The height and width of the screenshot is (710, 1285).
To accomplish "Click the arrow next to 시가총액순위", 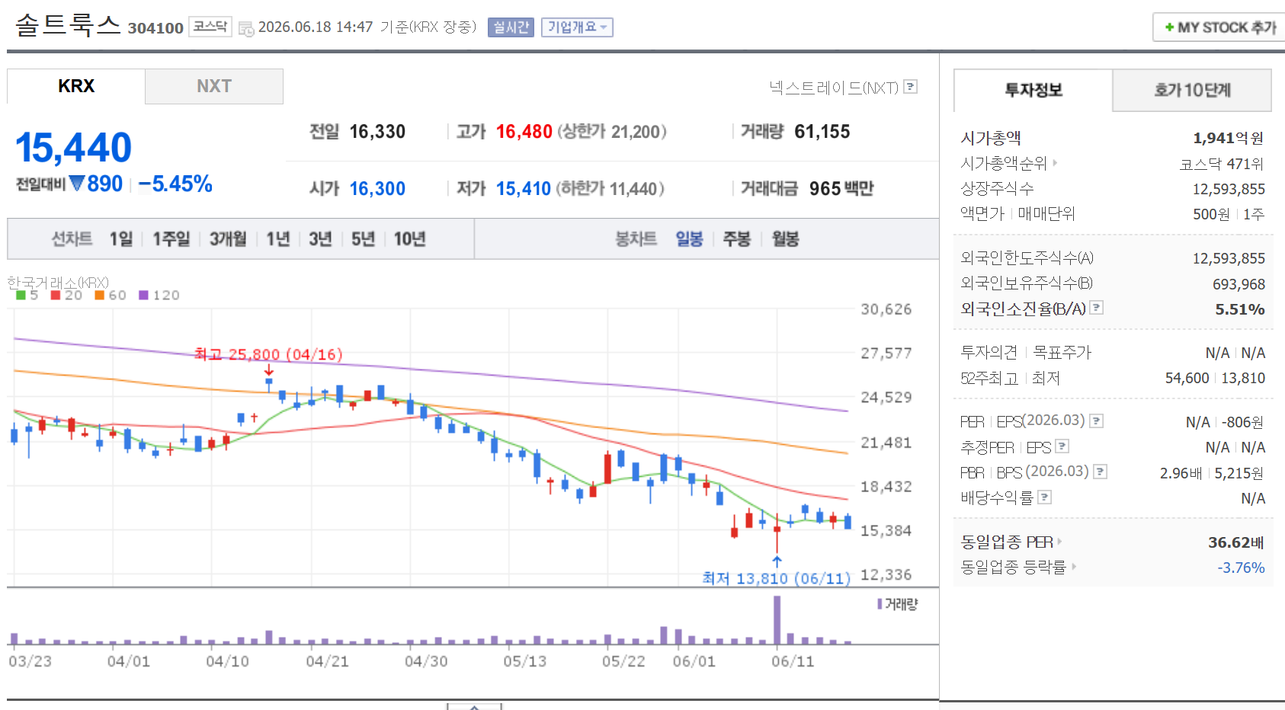I will coord(1055,162).
